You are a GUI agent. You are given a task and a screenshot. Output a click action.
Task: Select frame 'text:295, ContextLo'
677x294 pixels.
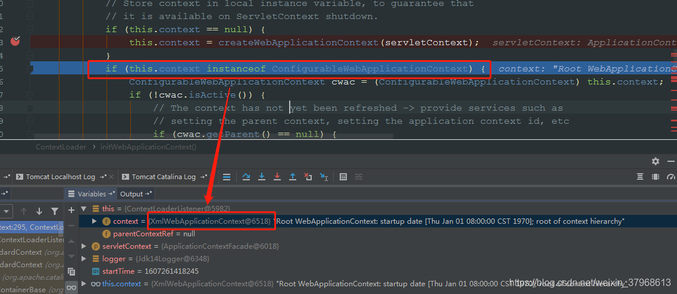(32, 227)
